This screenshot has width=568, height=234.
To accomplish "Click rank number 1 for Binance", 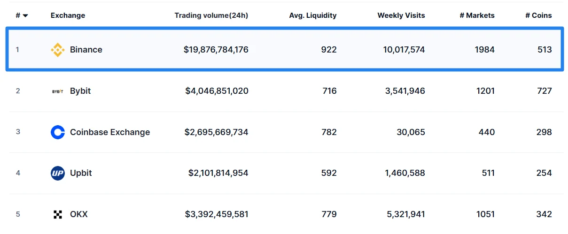I will coord(17,50).
